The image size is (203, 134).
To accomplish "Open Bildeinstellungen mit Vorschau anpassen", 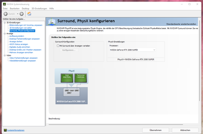I will pyautogui.click(x=26, y=25).
